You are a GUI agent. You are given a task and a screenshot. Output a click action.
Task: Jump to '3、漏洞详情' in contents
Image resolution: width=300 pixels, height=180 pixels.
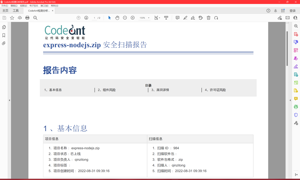pos(160,90)
